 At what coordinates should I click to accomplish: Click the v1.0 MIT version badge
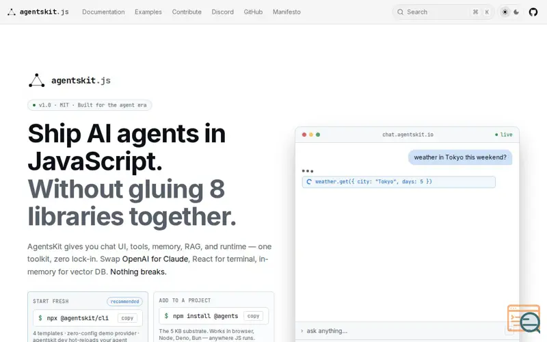tap(90, 105)
